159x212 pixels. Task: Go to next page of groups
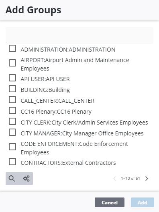pos(147,179)
